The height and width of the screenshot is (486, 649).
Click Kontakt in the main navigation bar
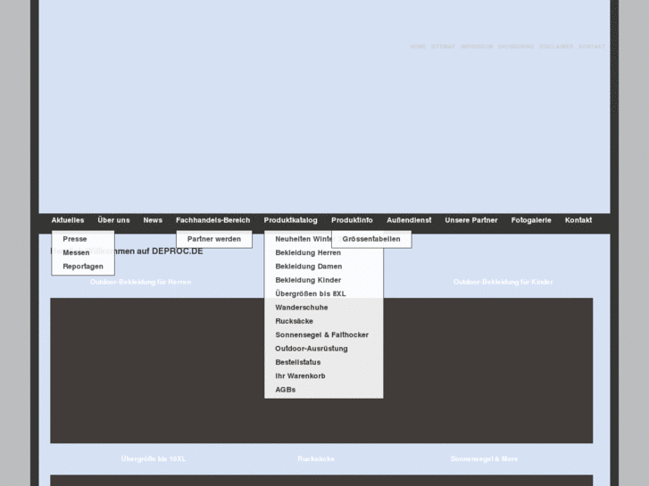pyautogui.click(x=578, y=220)
